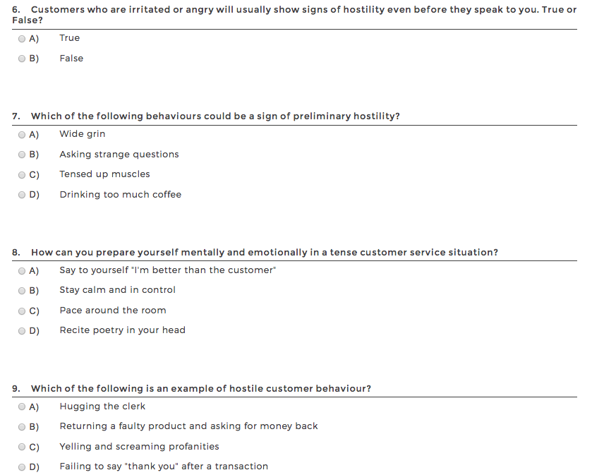Image resolution: width=592 pixels, height=475 pixels.
Task: Choose the 'Hugging the clerk' radio button
Action: (x=22, y=407)
